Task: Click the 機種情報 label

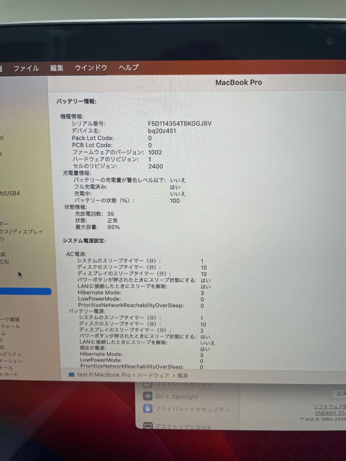Action: [72, 116]
